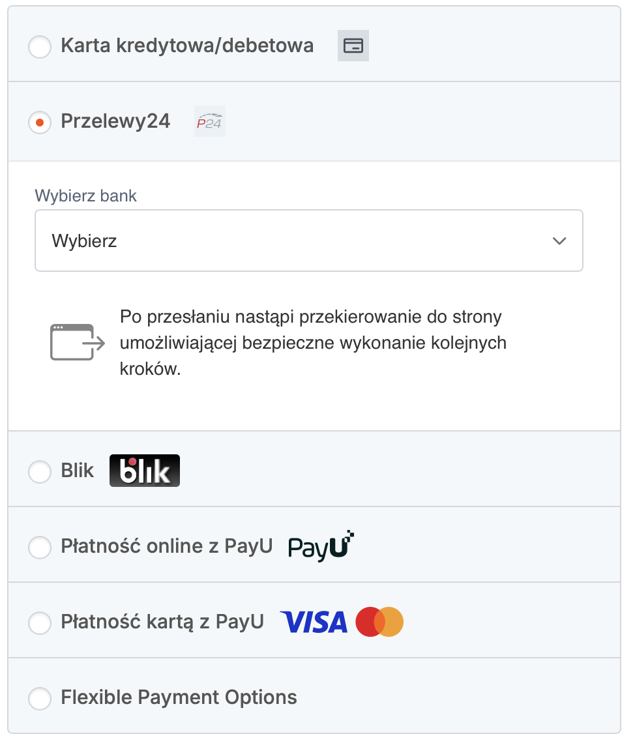Screen dimensions: 635x747
Task: Click the browser redirect icon
Action: 77,342
